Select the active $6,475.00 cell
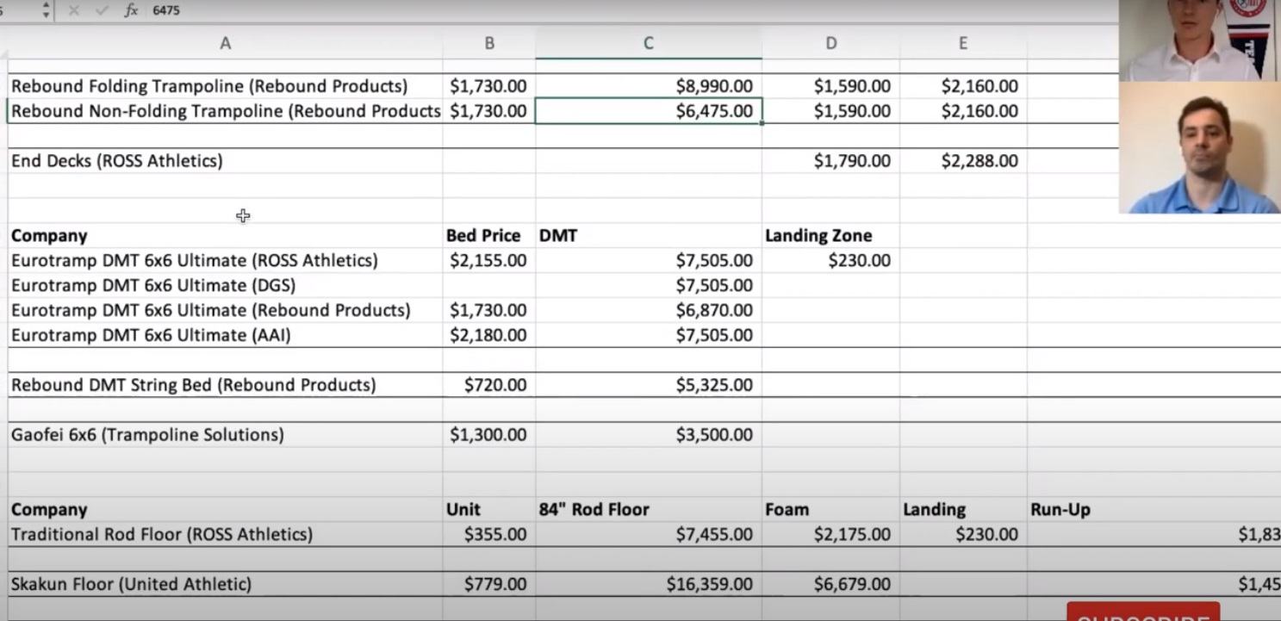This screenshot has height=621, width=1281. pyautogui.click(x=649, y=111)
